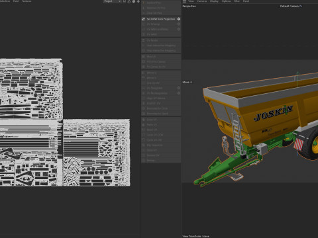
Task: Click the upper UV tile in texture view
Action: (31, 89)
